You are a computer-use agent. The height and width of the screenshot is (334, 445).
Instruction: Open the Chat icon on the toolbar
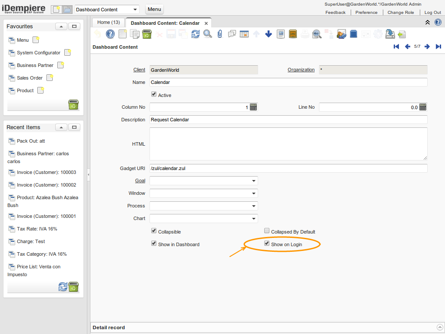[x=232, y=33]
